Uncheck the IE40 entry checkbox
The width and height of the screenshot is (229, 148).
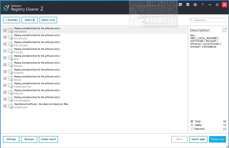[x=5, y=58]
